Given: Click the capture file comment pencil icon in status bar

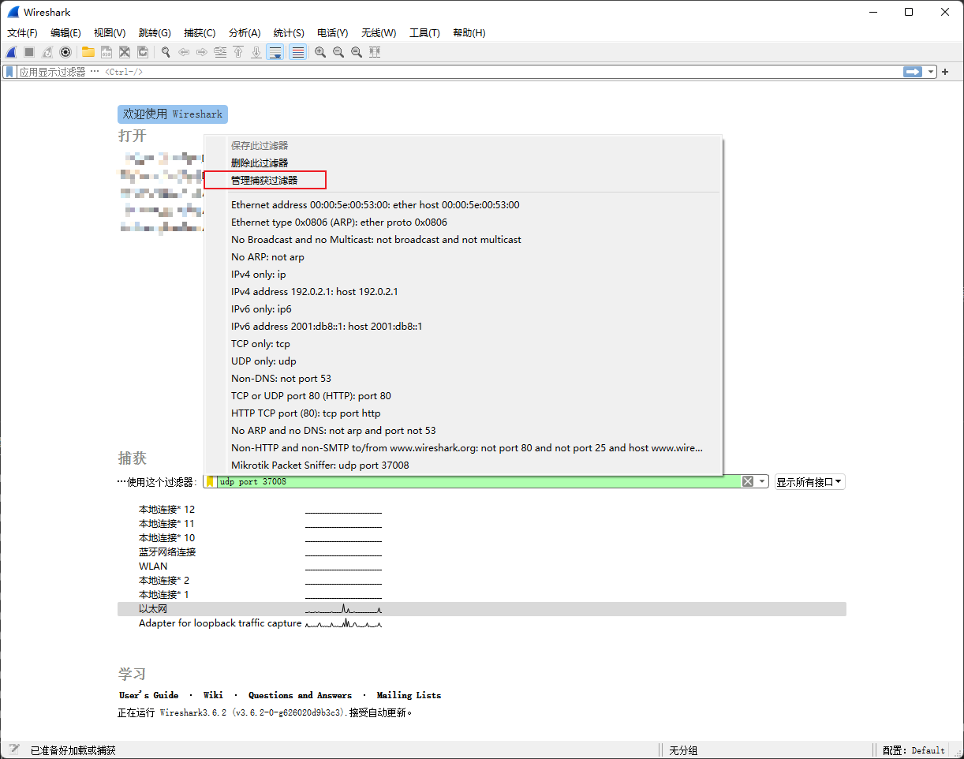Looking at the screenshot, I should (13, 750).
